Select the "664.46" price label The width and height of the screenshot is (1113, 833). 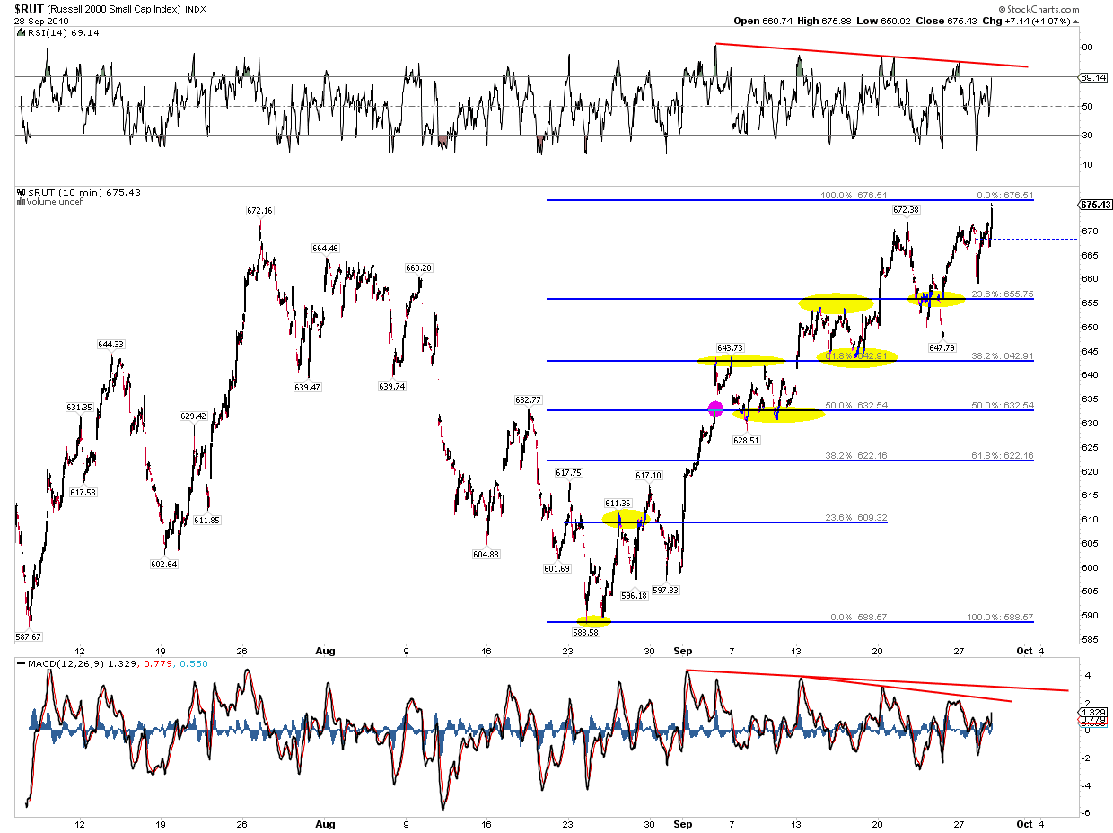pyautogui.click(x=325, y=248)
